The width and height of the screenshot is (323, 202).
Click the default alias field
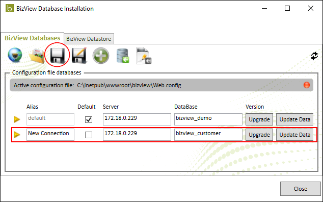coord(50,119)
